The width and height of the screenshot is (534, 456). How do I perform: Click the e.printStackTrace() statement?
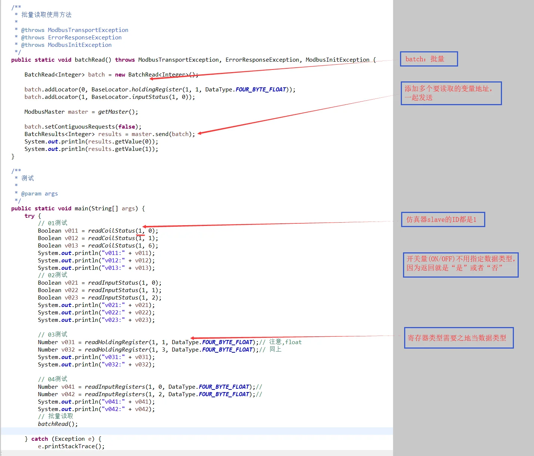(x=71, y=446)
